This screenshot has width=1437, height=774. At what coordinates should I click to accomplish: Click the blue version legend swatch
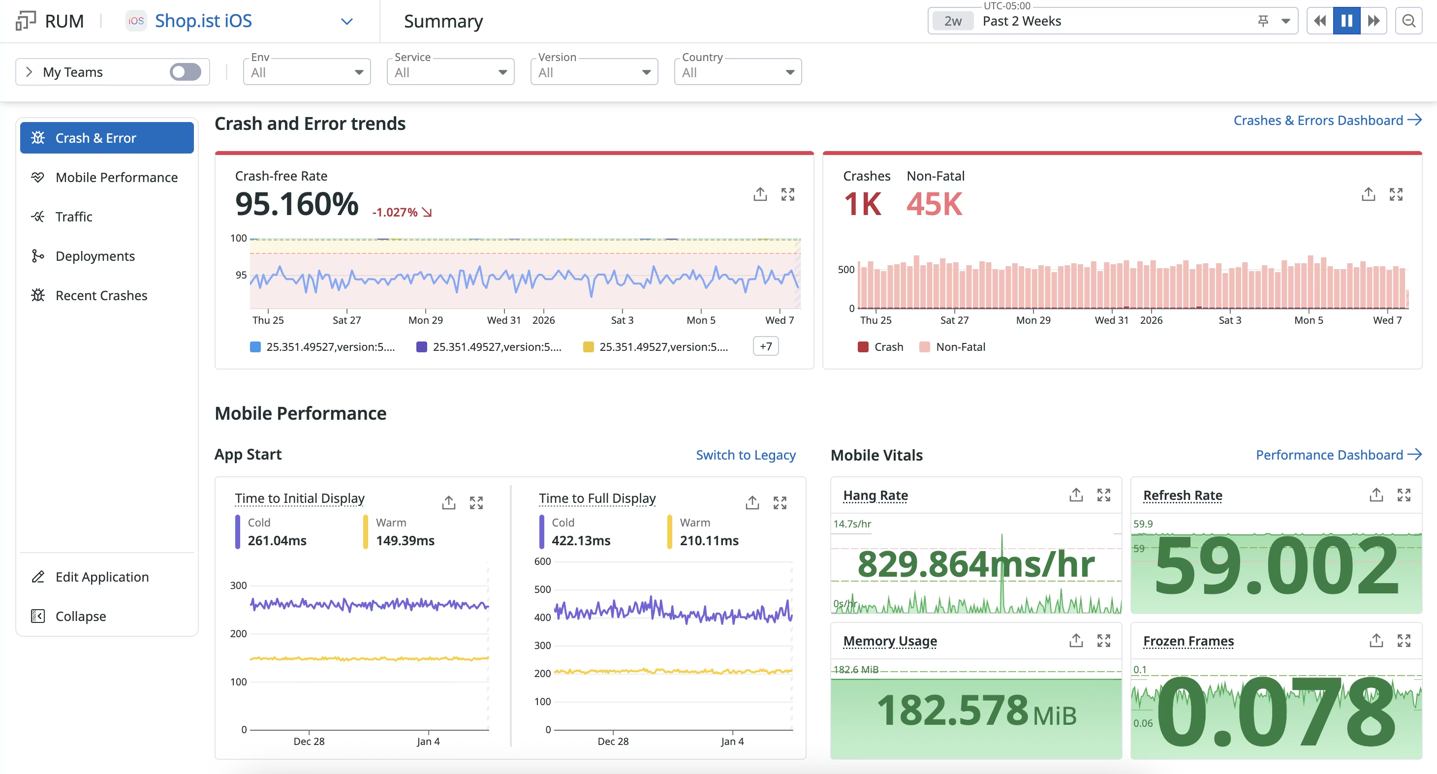[x=255, y=347]
